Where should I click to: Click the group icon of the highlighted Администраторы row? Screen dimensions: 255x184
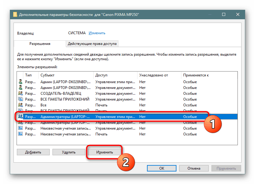20,116
